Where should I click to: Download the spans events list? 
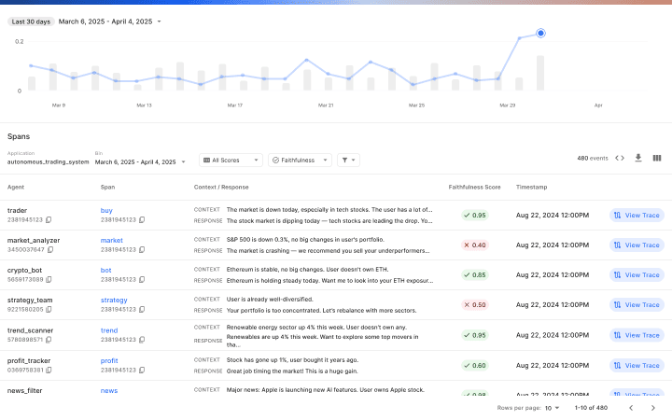(x=638, y=158)
